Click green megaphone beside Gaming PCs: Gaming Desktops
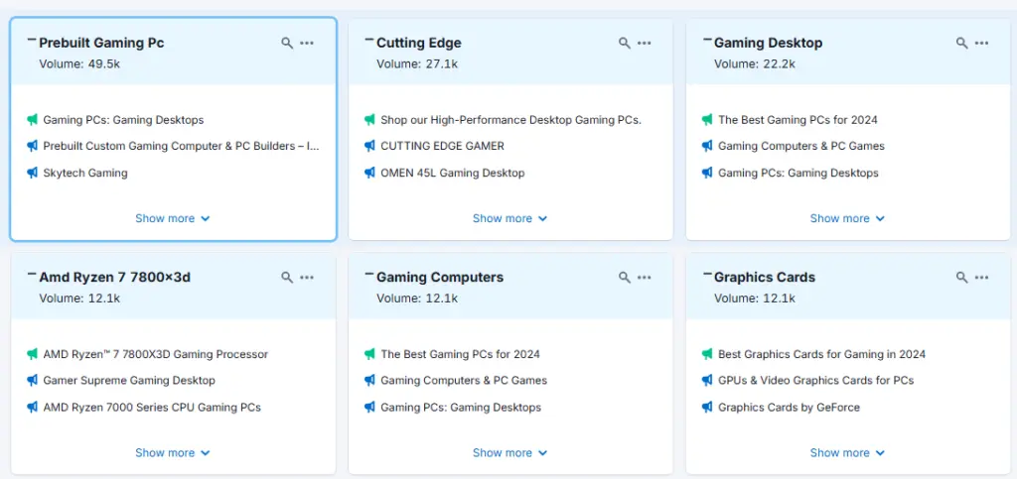This screenshot has width=1017, height=479. (x=33, y=120)
